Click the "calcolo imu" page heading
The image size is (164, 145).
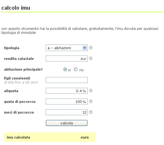click(16, 8)
